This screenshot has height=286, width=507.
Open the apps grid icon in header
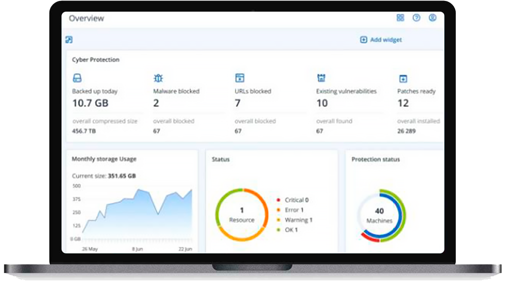click(400, 18)
